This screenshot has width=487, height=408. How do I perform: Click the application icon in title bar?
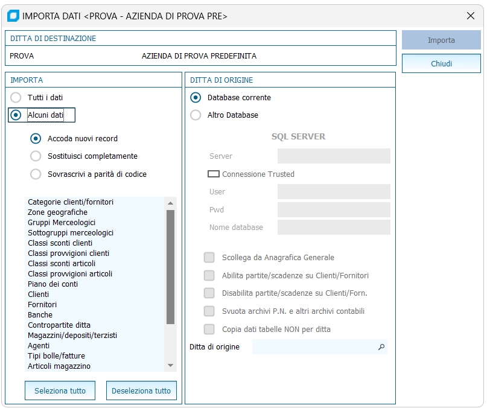[x=12, y=16]
